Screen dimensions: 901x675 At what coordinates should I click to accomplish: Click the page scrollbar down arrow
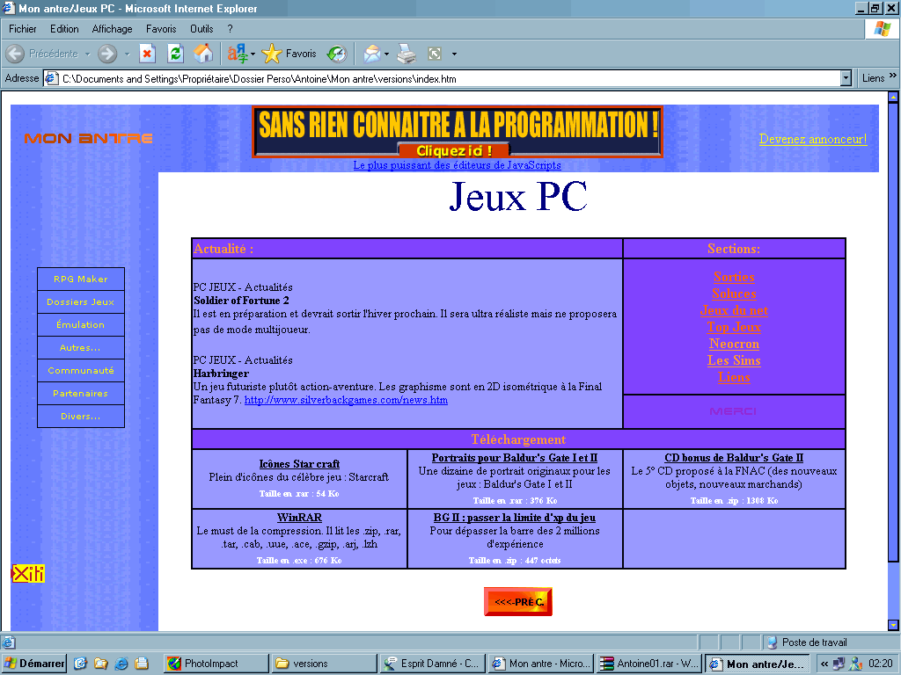tap(893, 625)
